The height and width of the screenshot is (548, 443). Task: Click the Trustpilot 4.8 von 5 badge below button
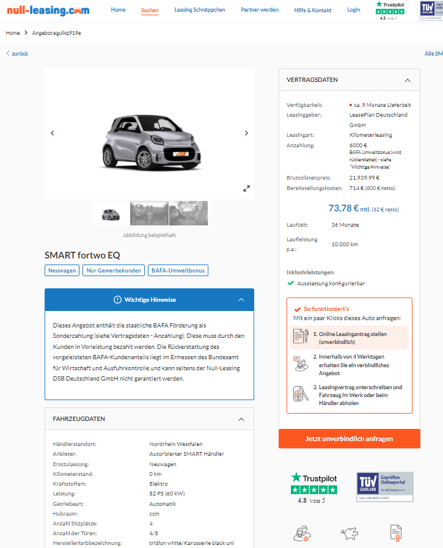point(314,488)
